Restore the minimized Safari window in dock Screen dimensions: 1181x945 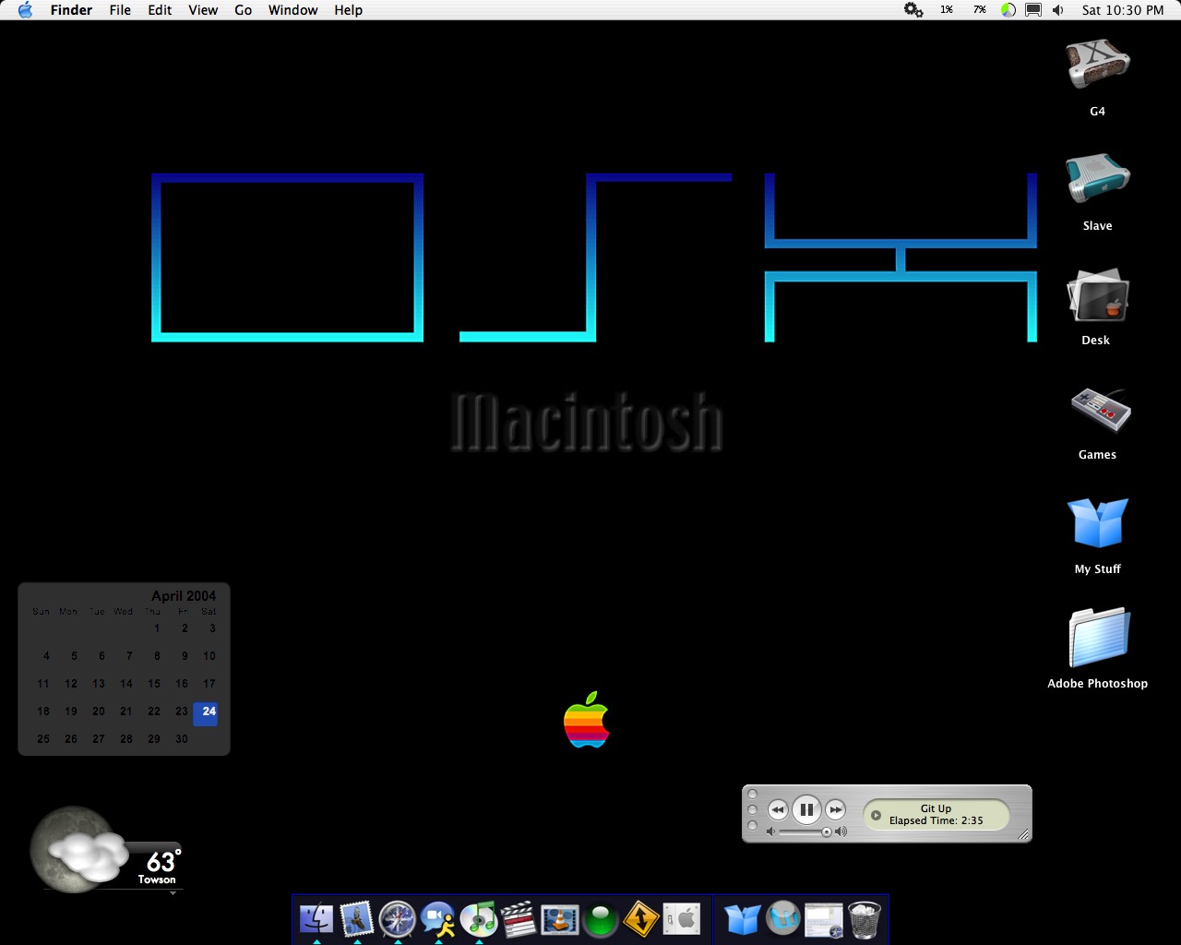tap(823, 919)
